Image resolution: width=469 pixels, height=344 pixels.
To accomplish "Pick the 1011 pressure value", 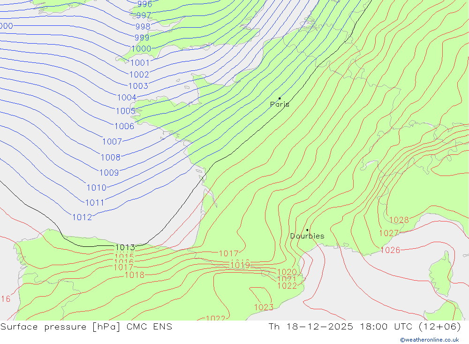I will pyautogui.click(x=95, y=203).
